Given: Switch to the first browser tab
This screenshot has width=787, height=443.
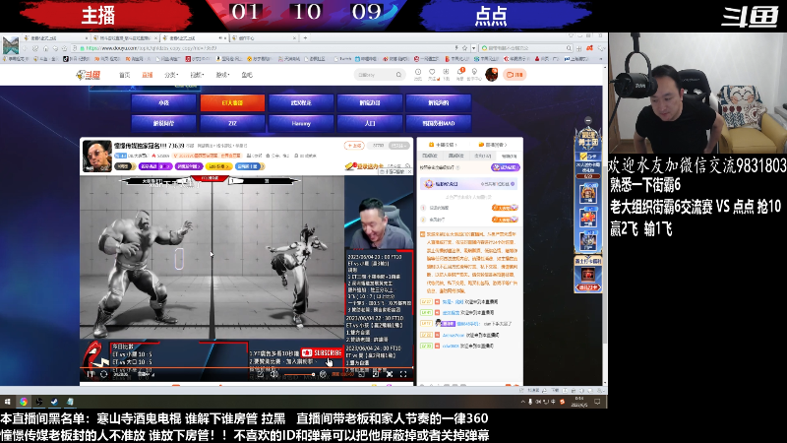Looking at the screenshot, I should pos(55,37).
